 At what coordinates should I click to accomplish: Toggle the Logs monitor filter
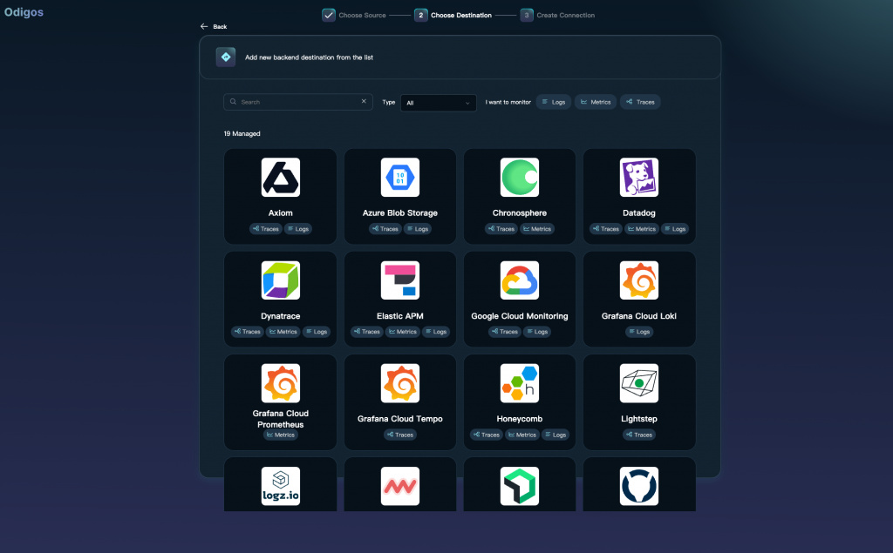click(553, 102)
